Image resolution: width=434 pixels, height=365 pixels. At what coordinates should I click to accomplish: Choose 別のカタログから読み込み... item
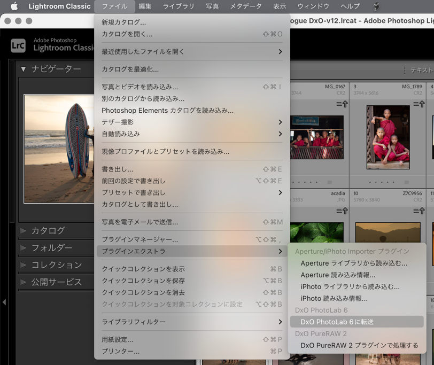pyautogui.click(x=192, y=99)
